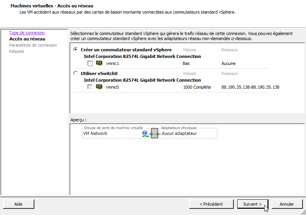Select Créer un commutateur standard vSphere radio
This screenshot has width=306, height=215.
click(x=76, y=49)
